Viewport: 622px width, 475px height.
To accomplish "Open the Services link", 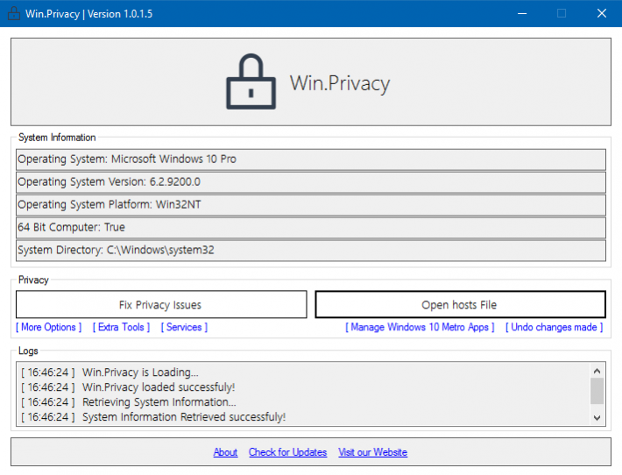I will (x=184, y=327).
